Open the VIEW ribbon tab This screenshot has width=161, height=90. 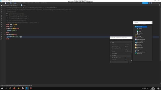click(32, 3)
